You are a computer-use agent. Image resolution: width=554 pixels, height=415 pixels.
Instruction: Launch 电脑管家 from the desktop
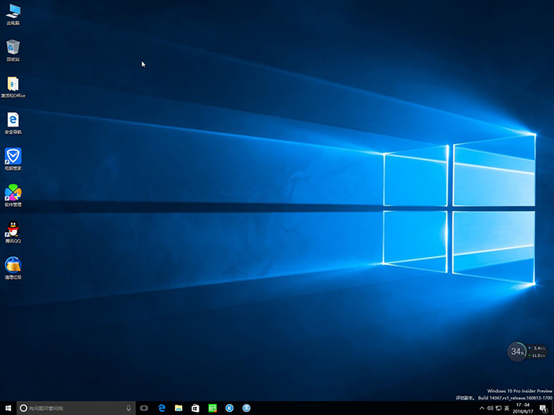click(13, 157)
